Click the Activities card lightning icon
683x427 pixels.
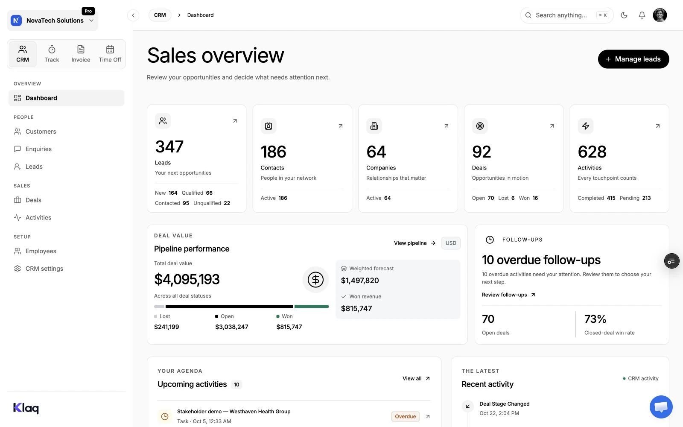tap(586, 126)
